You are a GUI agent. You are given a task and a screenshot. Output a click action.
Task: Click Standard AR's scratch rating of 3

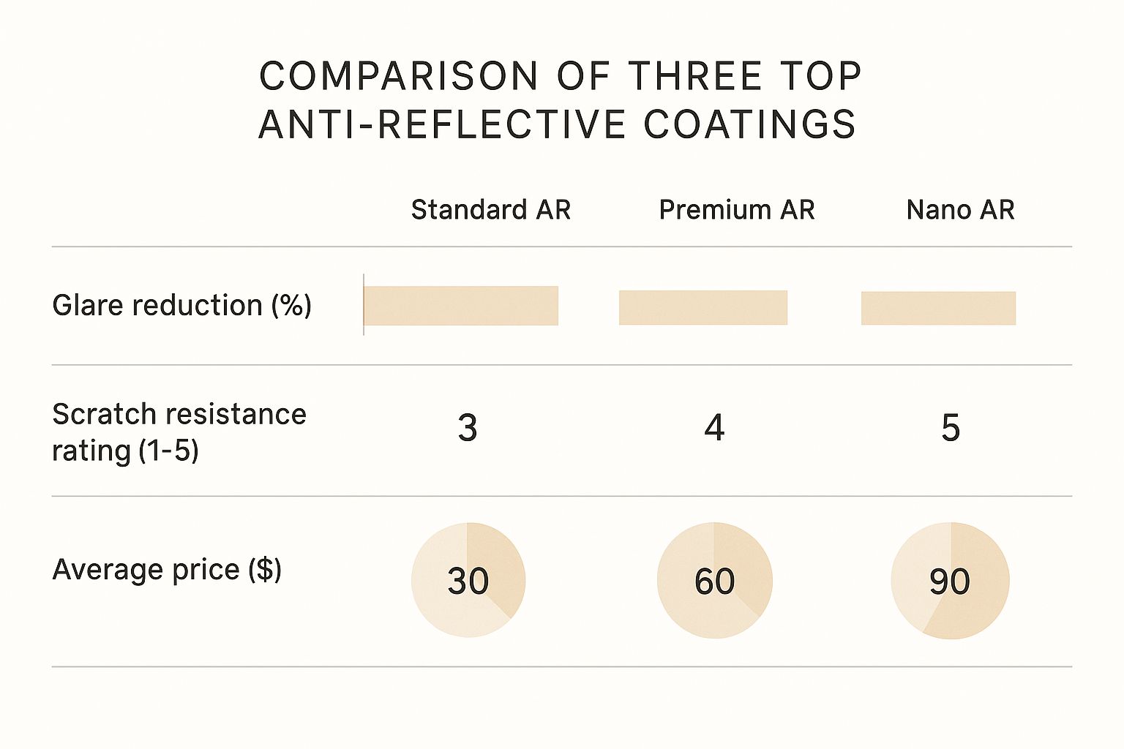[468, 428]
